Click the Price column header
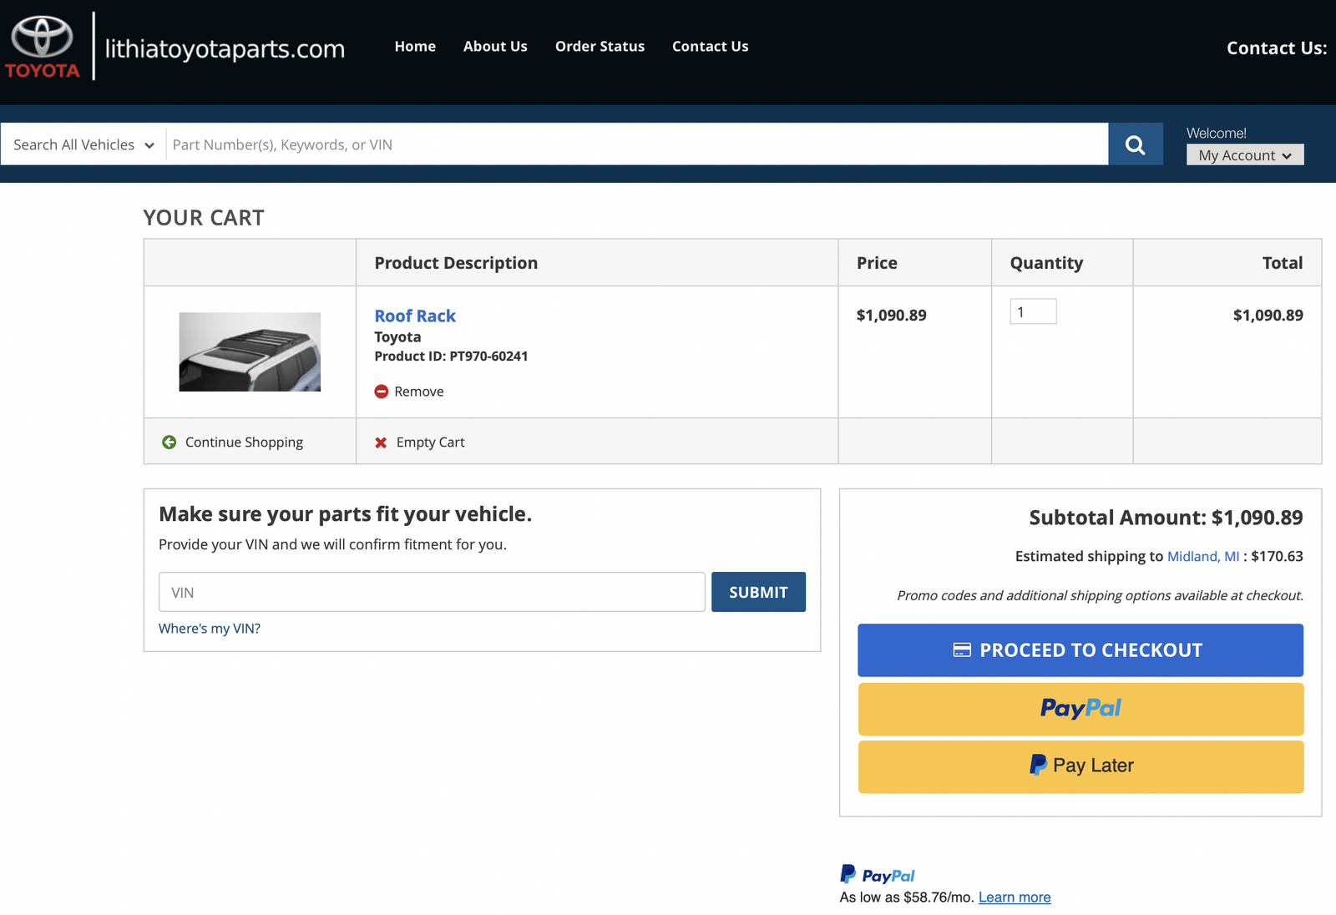The width and height of the screenshot is (1336, 915). (x=877, y=263)
